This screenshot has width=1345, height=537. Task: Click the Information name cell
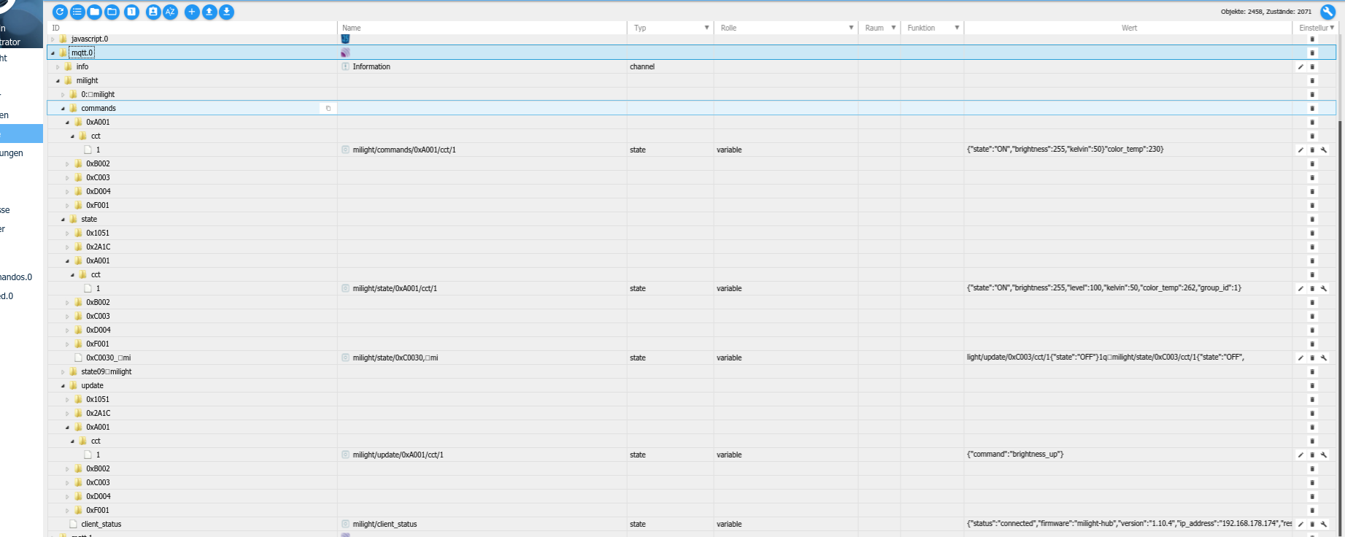pos(371,67)
